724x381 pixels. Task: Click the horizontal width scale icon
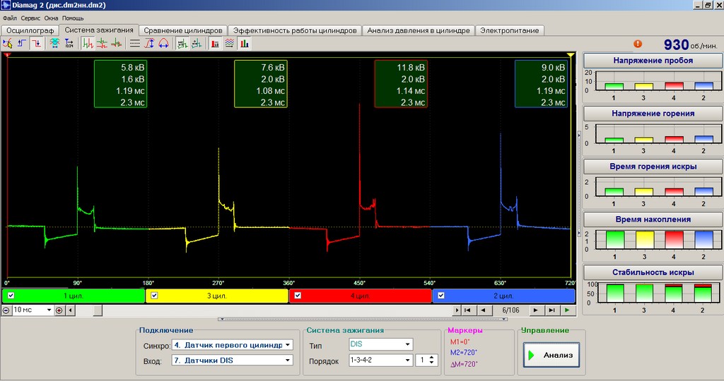pos(163,44)
